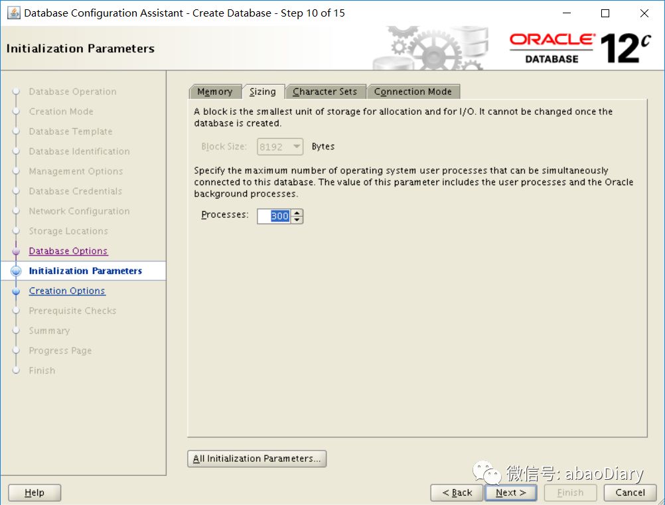Click the Initialization Parameters step bullet icon

[x=16, y=271]
